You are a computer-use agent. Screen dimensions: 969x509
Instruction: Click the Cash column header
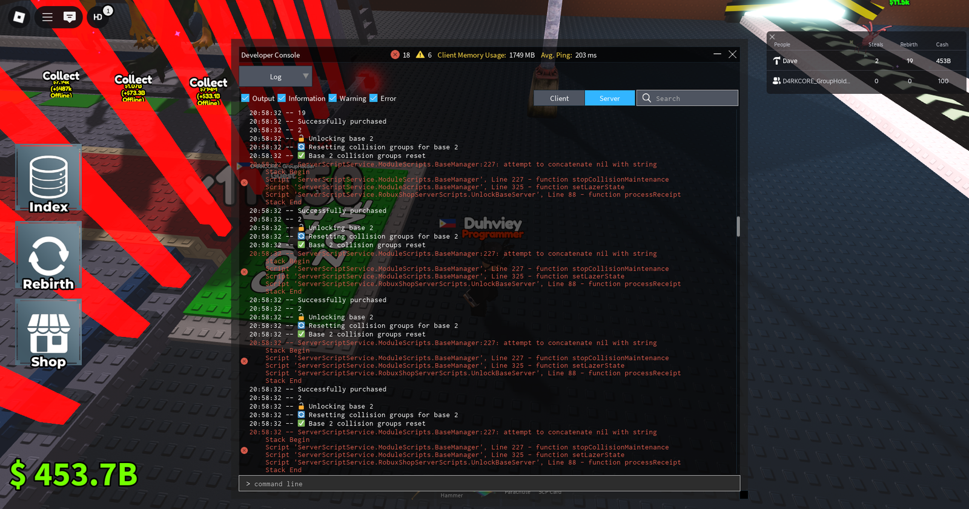coord(942,45)
